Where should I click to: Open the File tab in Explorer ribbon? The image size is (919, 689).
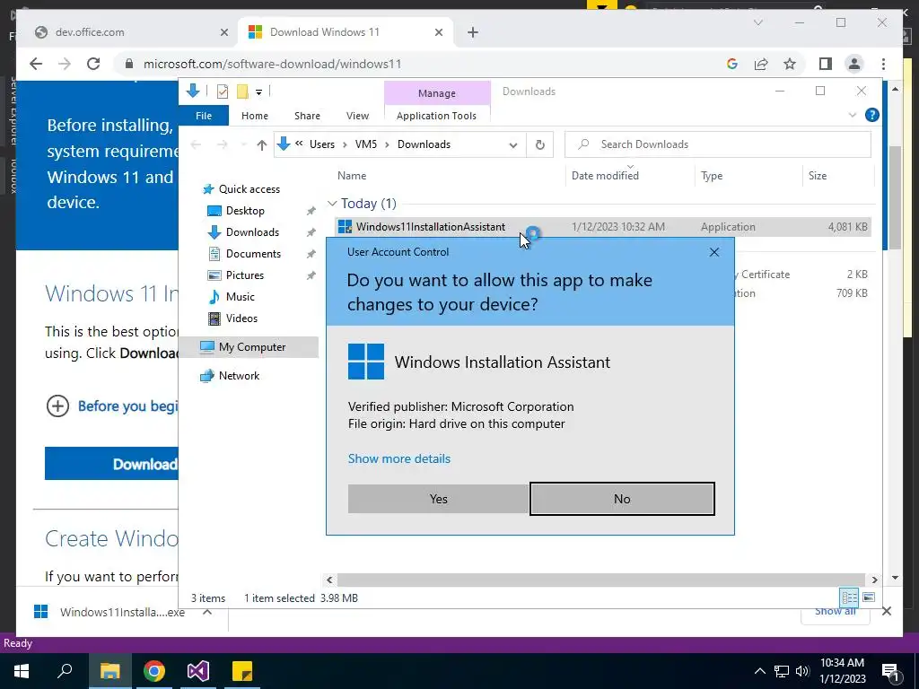coord(204,116)
